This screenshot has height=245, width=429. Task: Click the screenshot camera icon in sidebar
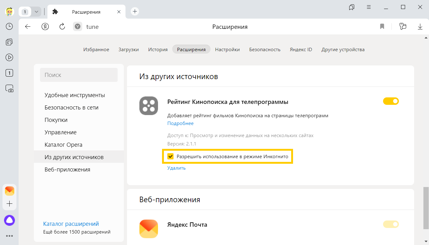9,89
